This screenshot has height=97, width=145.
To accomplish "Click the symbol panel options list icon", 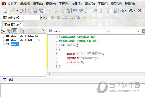I will (22, 31).
